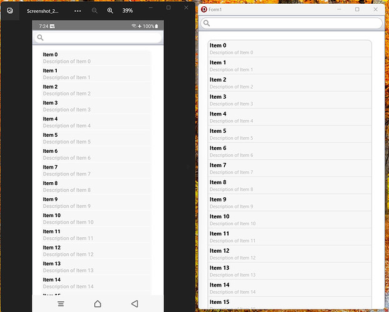Click "Description of Item 12" in Form1
This screenshot has height=312, width=389.
(x=232, y=258)
